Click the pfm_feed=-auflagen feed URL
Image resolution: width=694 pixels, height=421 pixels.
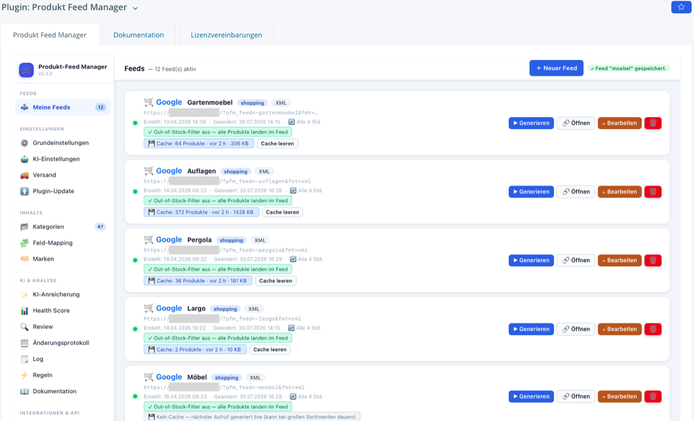(227, 181)
